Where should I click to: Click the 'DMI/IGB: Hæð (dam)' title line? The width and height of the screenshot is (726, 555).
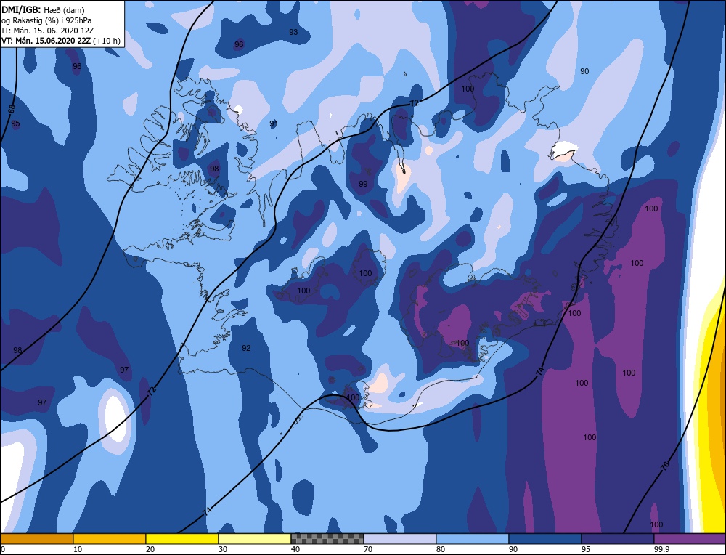click(x=43, y=9)
